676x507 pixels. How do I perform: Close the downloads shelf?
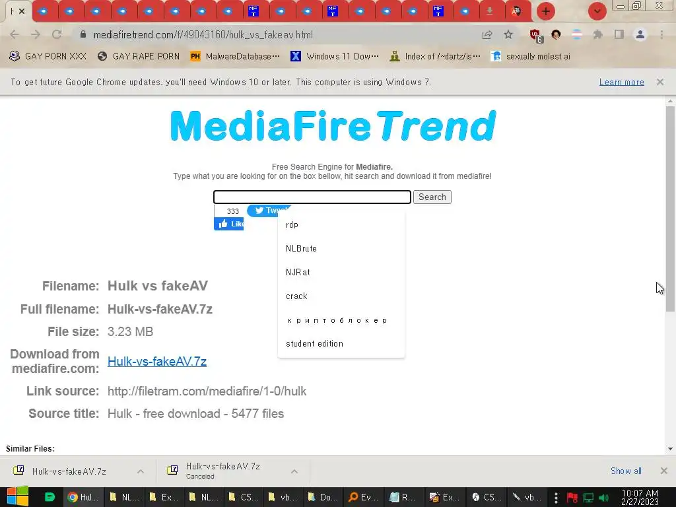click(x=664, y=471)
